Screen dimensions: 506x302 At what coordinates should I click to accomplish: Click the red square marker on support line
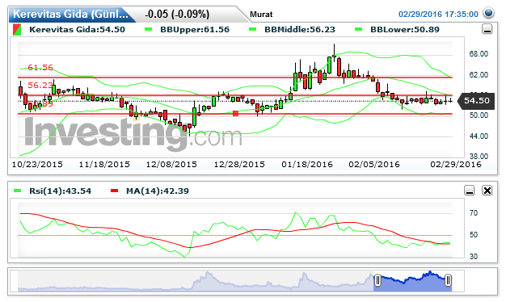(235, 113)
